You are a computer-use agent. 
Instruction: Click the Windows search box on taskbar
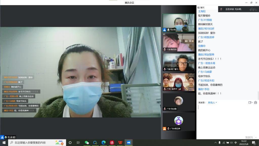37,142
